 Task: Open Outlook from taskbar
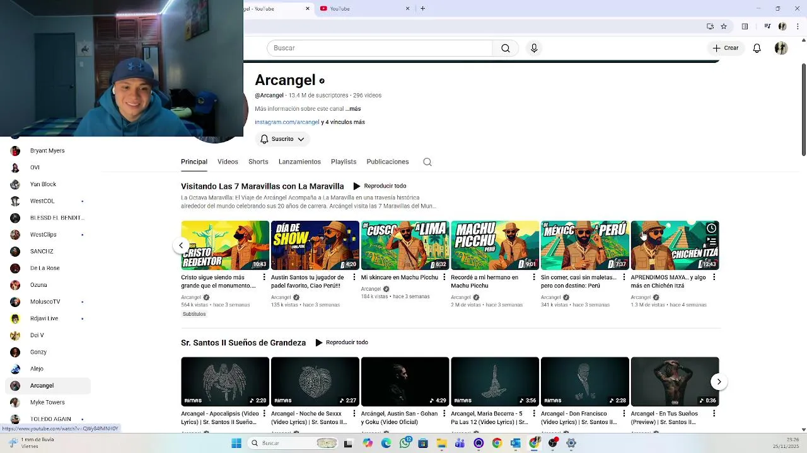pyautogui.click(x=515, y=443)
